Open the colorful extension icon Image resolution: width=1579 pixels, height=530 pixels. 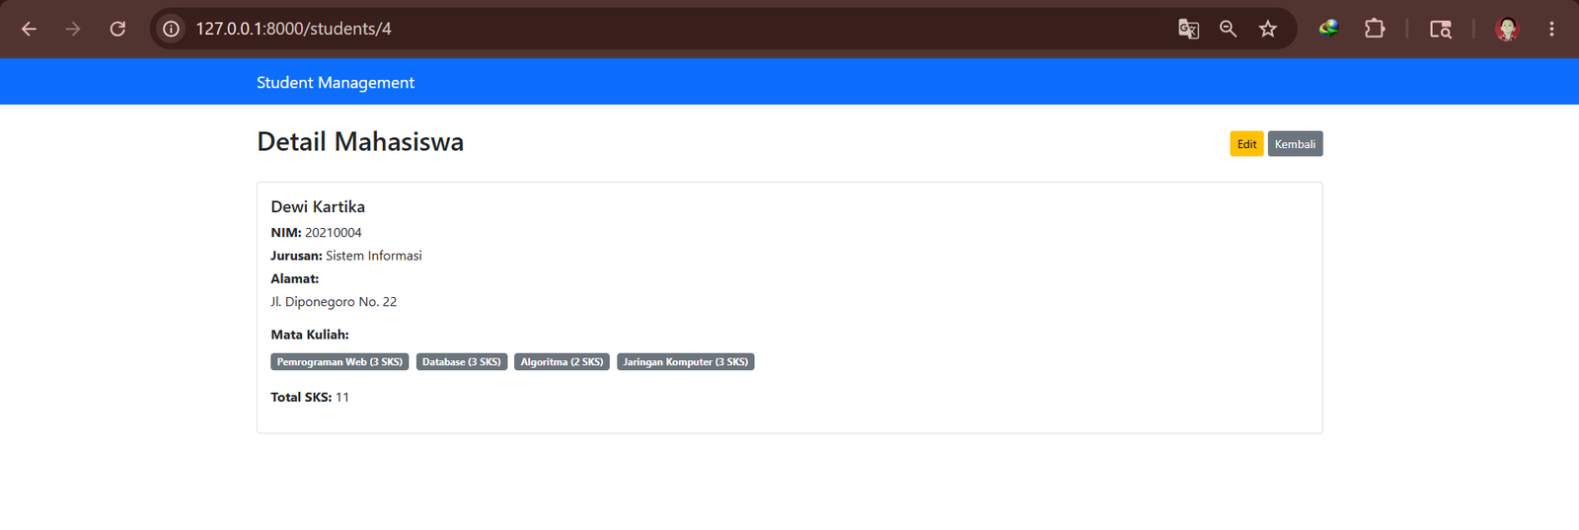click(1329, 29)
